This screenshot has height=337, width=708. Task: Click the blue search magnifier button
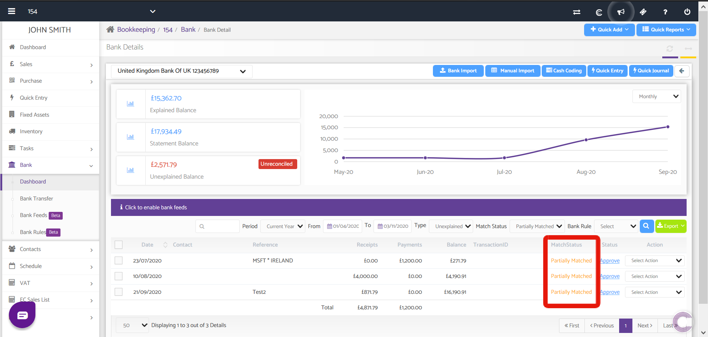coord(646,226)
